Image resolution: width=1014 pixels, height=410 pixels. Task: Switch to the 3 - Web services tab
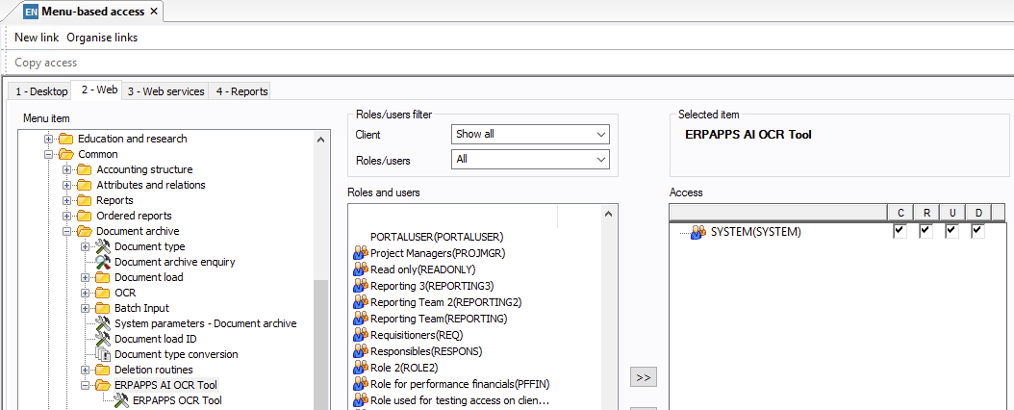click(x=165, y=91)
